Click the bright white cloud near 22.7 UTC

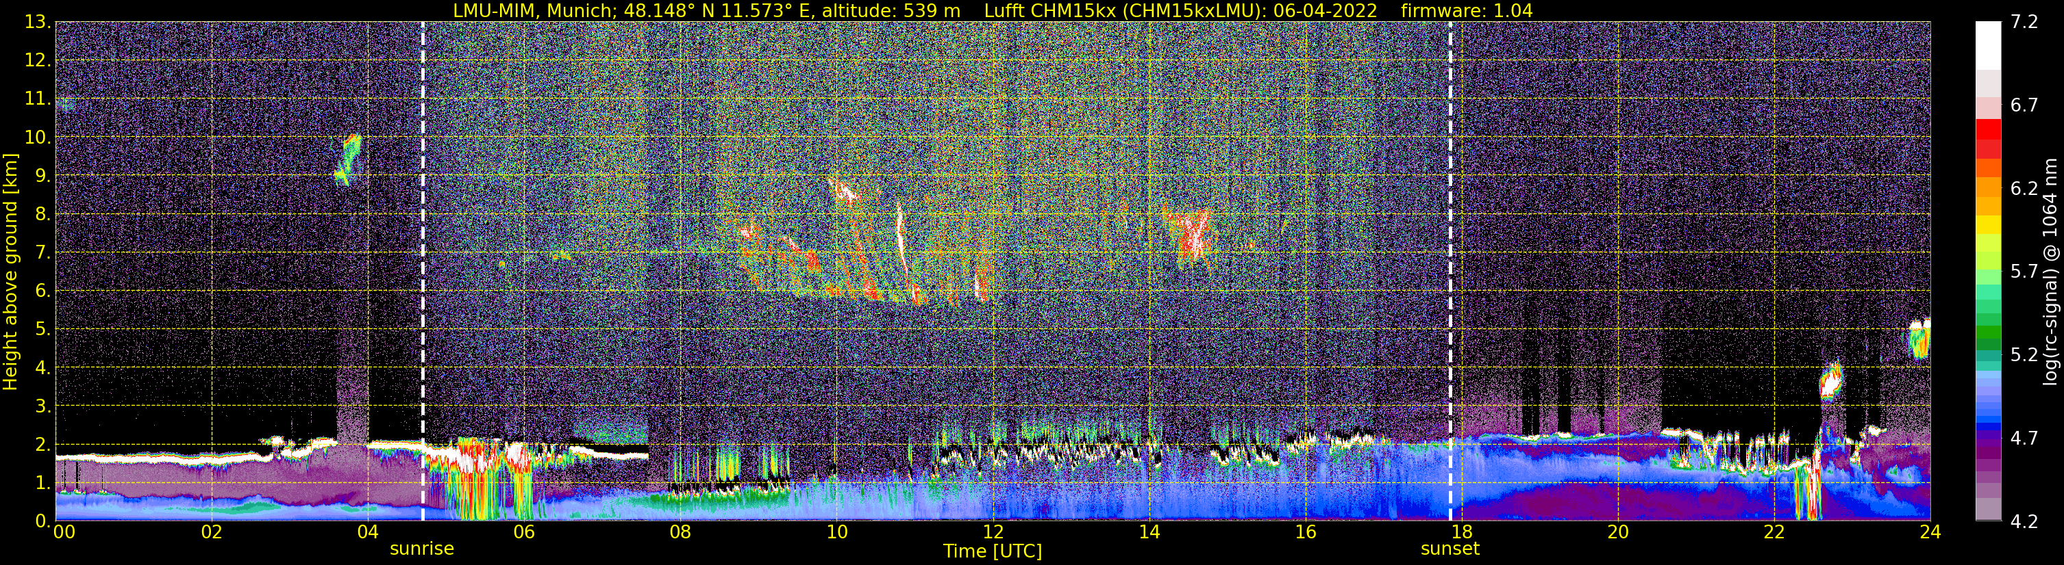click(1831, 382)
